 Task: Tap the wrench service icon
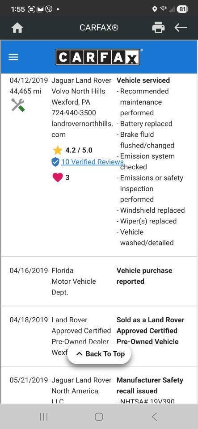click(x=18, y=105)
